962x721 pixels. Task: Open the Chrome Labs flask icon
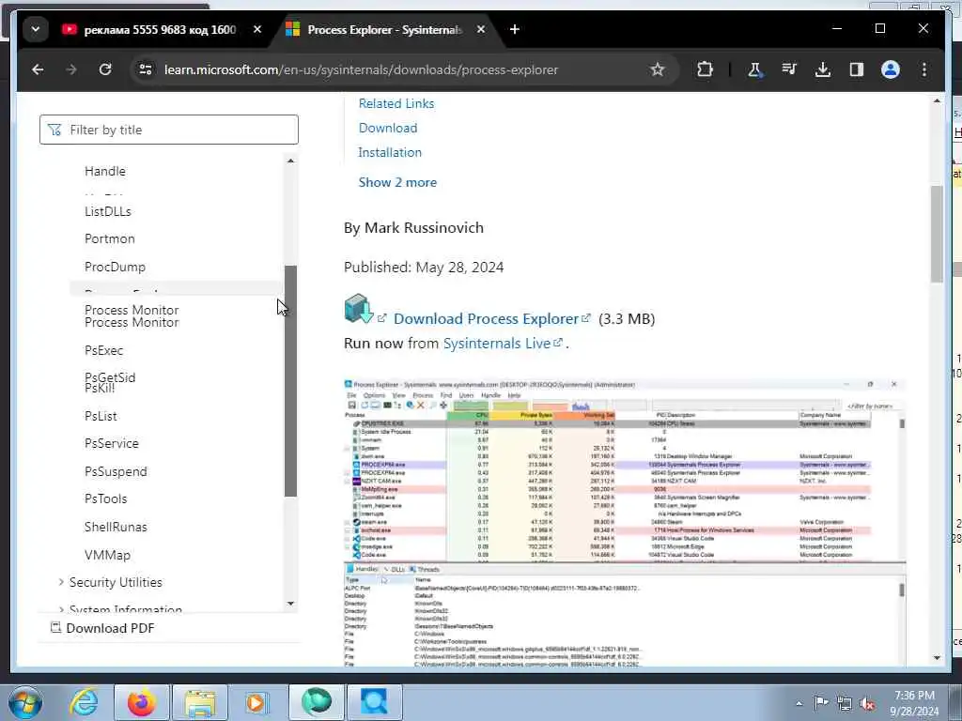tap(754, 69)
